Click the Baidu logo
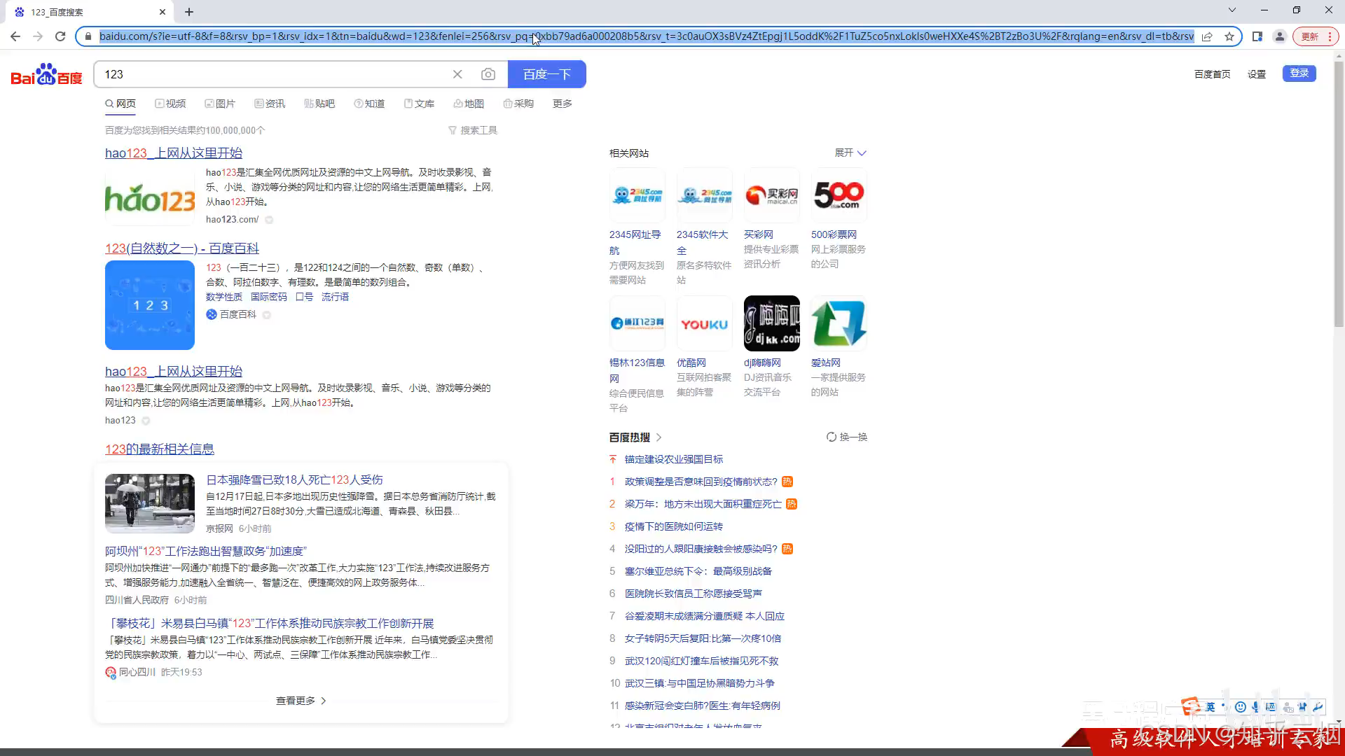 click(x=46, y=74)
